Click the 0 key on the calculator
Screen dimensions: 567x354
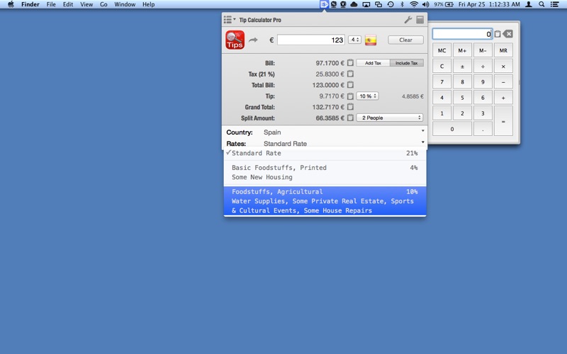coord(452,129)
